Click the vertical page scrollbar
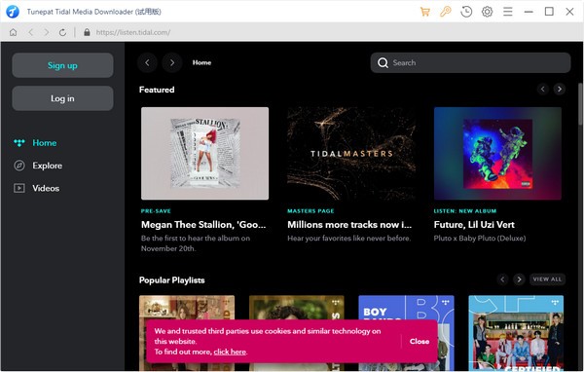The height and width of the screenshot is (372, 584). pos(580,104)
